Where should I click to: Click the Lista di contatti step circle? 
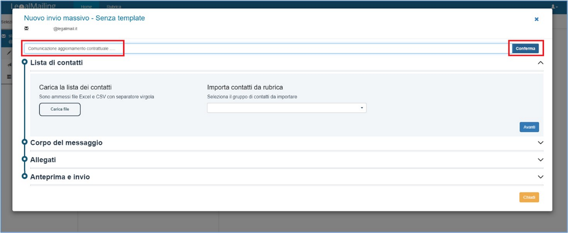click(x=25, y=63)
